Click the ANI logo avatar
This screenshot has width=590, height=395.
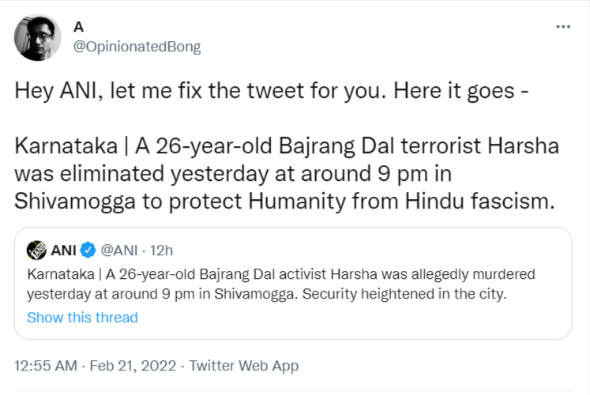coord(36,250)
